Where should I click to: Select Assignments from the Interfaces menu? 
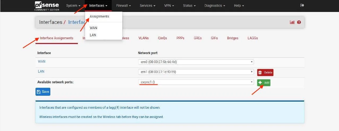(x=99, y=16)
